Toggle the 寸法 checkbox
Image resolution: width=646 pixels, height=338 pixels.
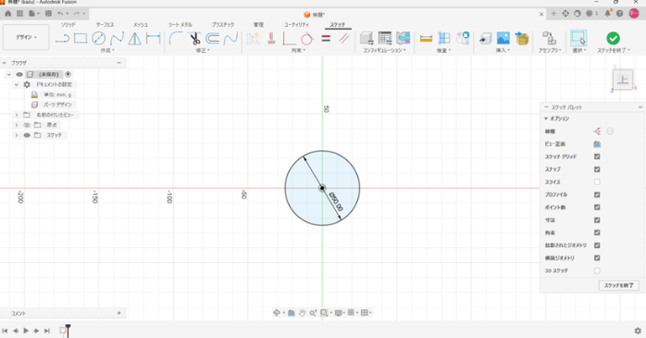[x=597, y=220]
